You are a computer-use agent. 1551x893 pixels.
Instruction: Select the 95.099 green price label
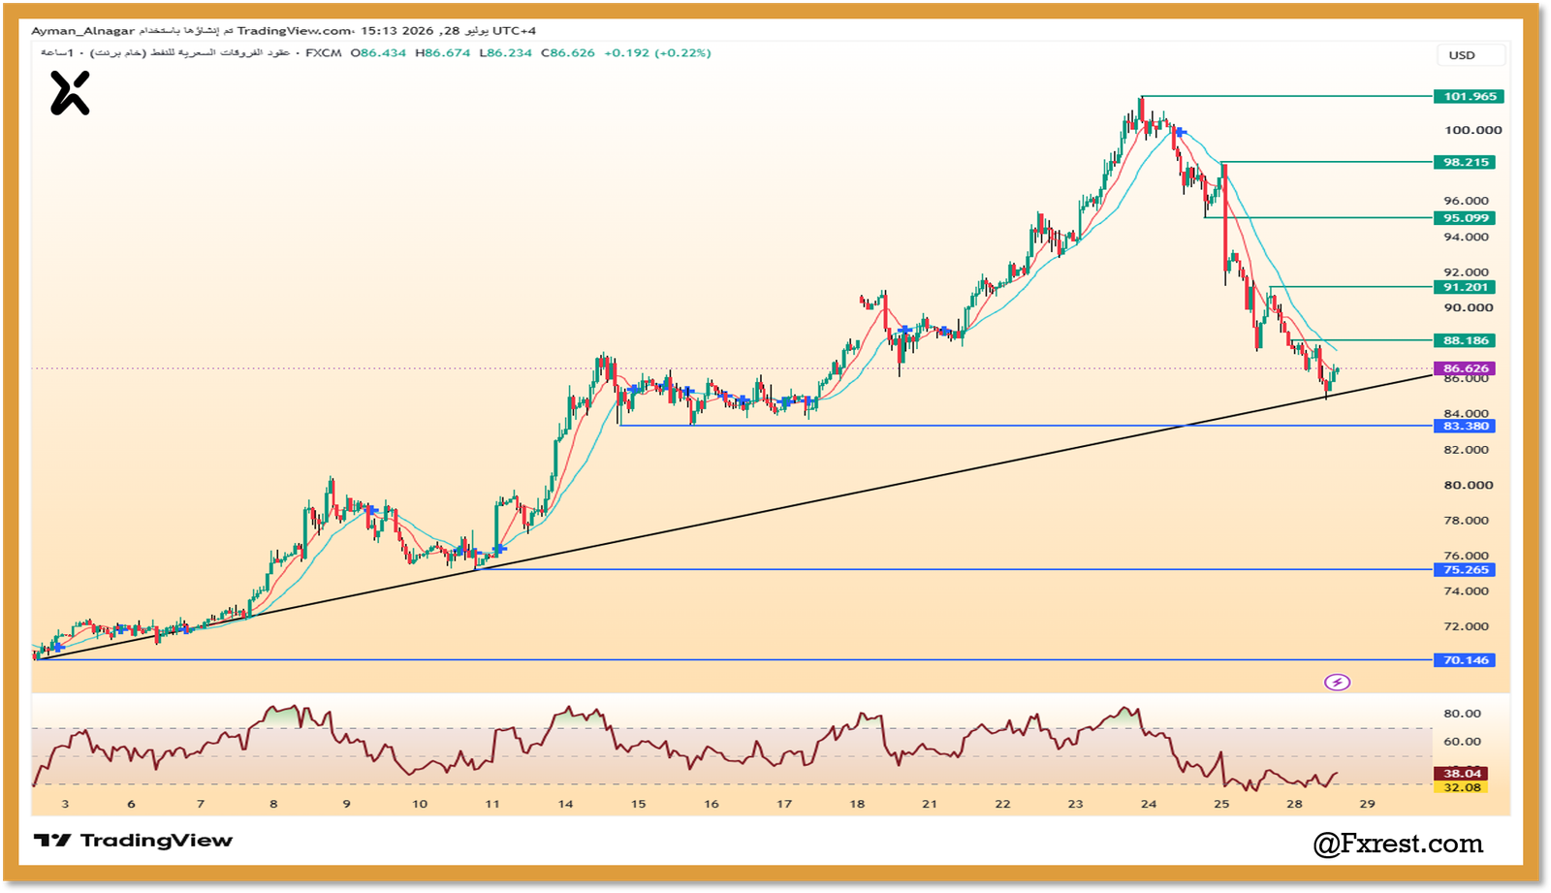[1465, 218]
